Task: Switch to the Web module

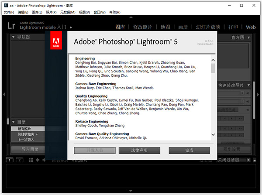Action: click(251, 27)
